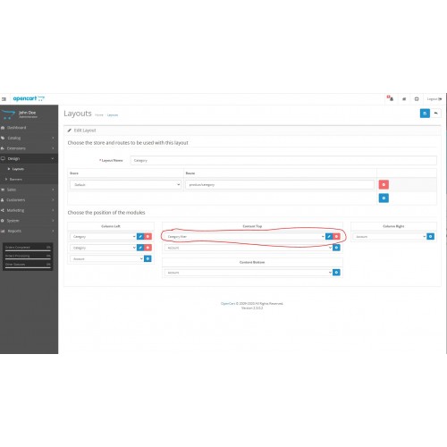Add a new route with blue plus
Viewport: 447px width, 447px height.
tap(384, 198)
